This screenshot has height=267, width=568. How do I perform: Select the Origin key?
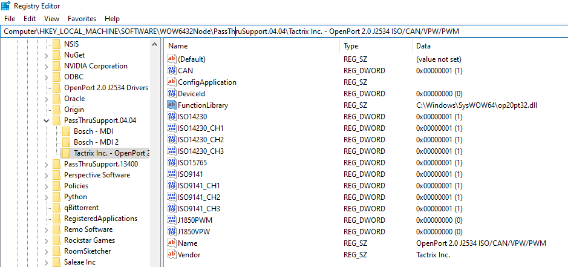pos(74,110)
